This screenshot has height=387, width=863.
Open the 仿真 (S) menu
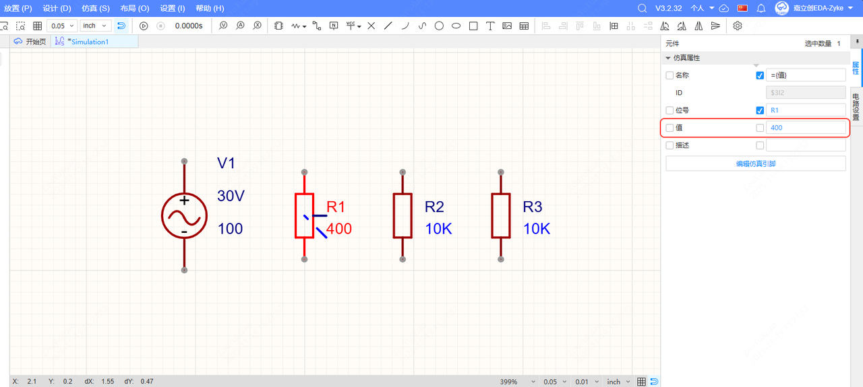pos(95,8)
